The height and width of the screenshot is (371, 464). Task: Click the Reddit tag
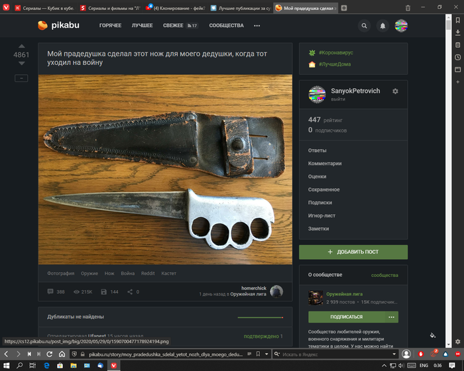tap(148, 274)
